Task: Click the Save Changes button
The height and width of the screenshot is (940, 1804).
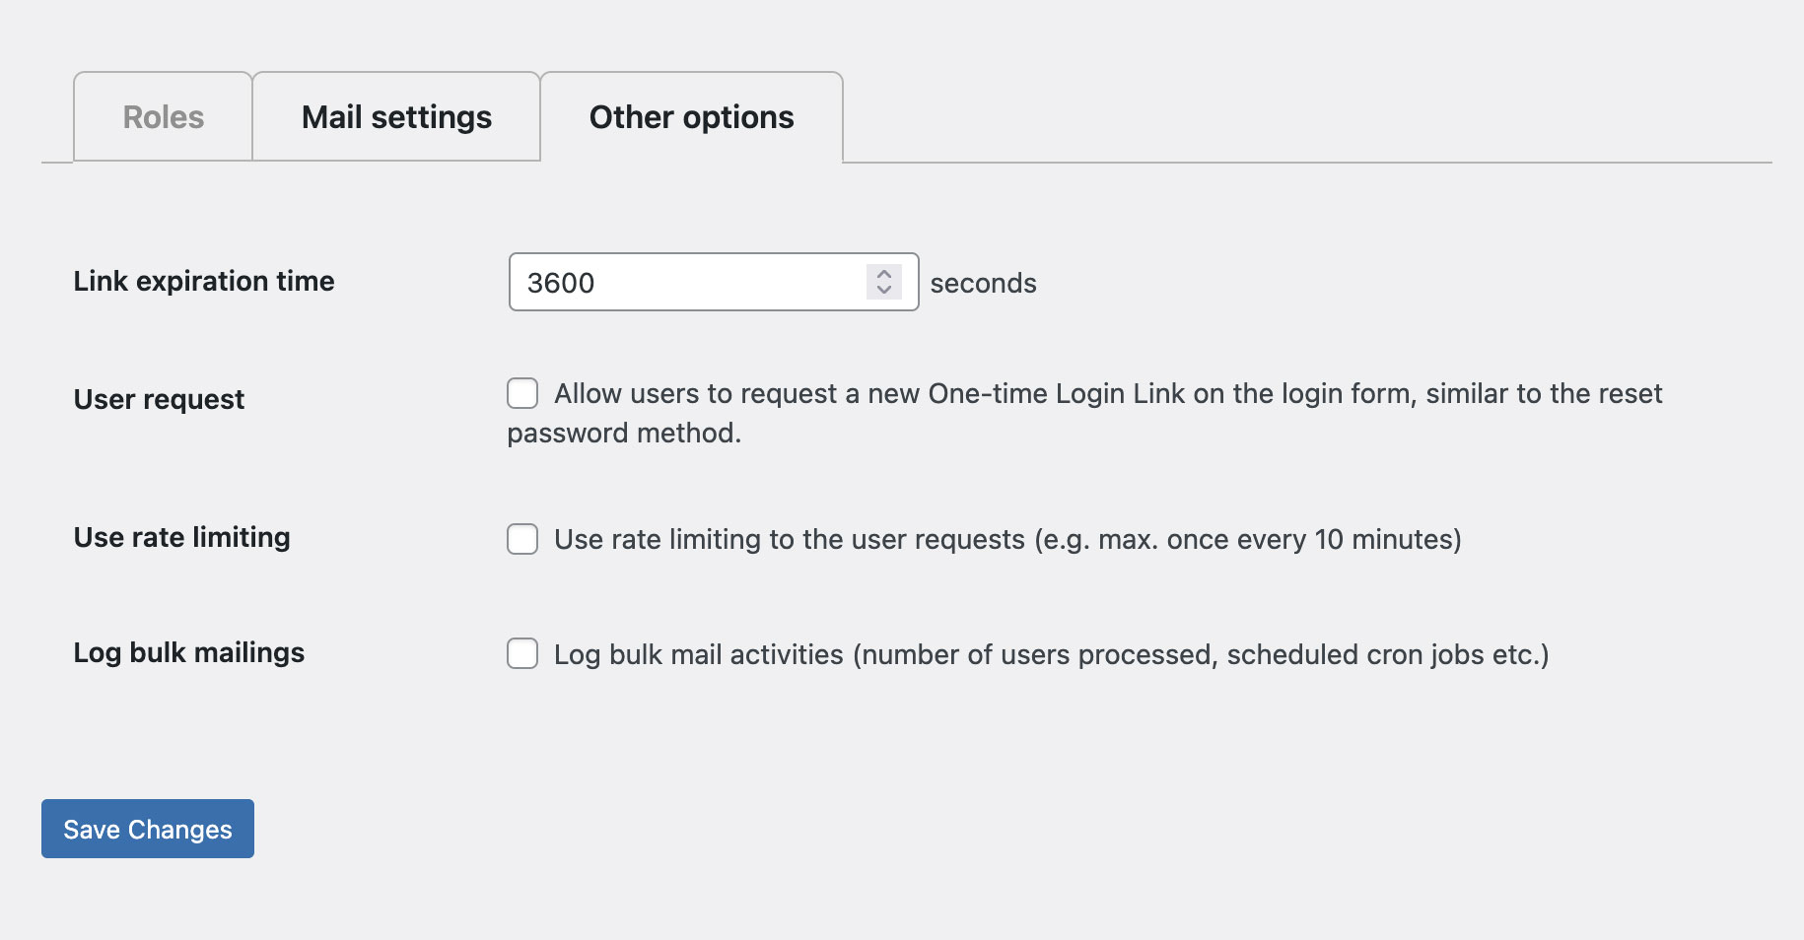Action: 147,829
